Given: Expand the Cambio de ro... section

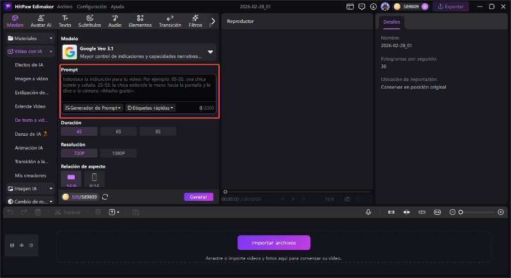Looking at the screenshot, I should tap(30, 201).
